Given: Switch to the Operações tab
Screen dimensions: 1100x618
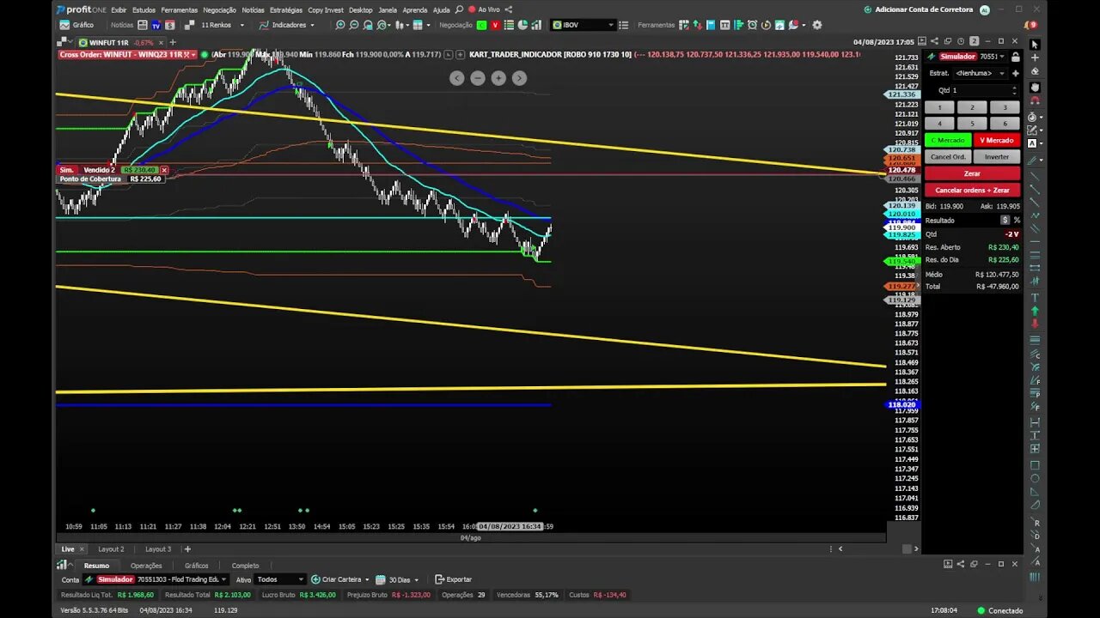Looking at the screenshot, I should [x=146, y=566].
